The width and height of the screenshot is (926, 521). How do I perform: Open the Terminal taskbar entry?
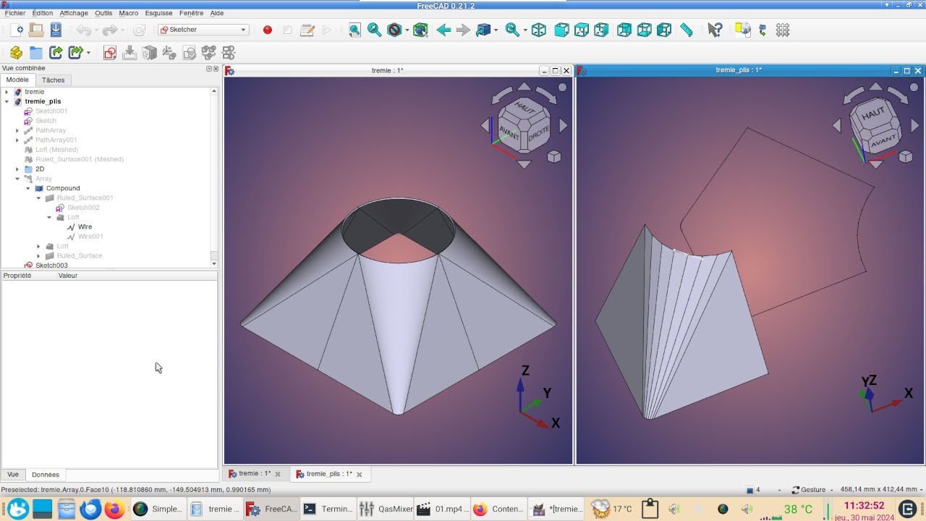pos(328,509)
